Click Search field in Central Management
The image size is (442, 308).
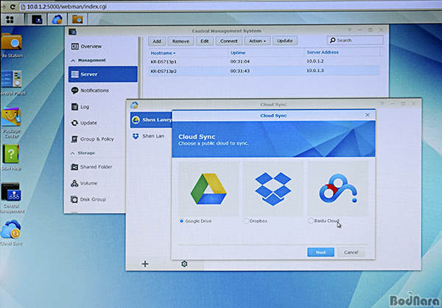click(x=355, y=41)
